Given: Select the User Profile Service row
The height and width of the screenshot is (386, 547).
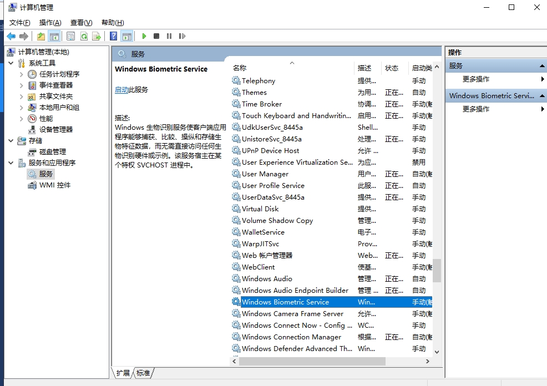Looking at the screenshot, I should 331,186.
